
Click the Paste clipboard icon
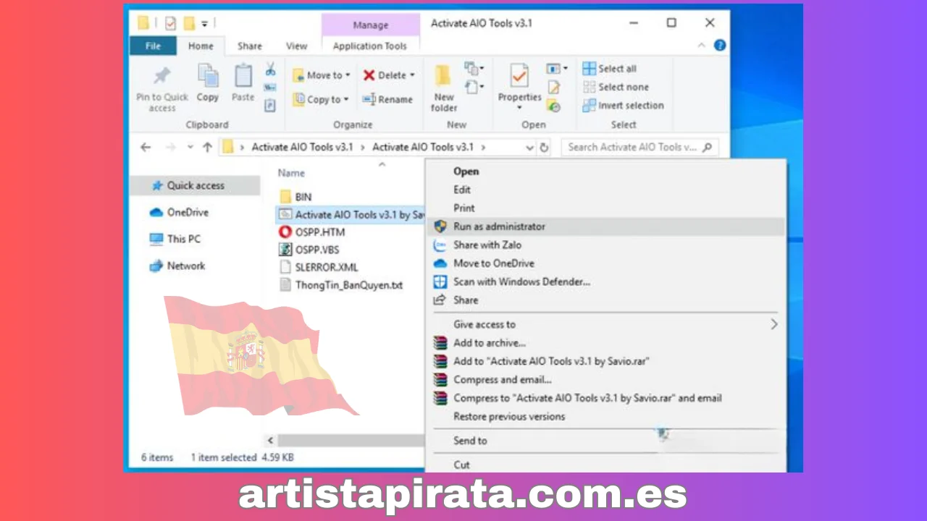[x=243, y=75]
